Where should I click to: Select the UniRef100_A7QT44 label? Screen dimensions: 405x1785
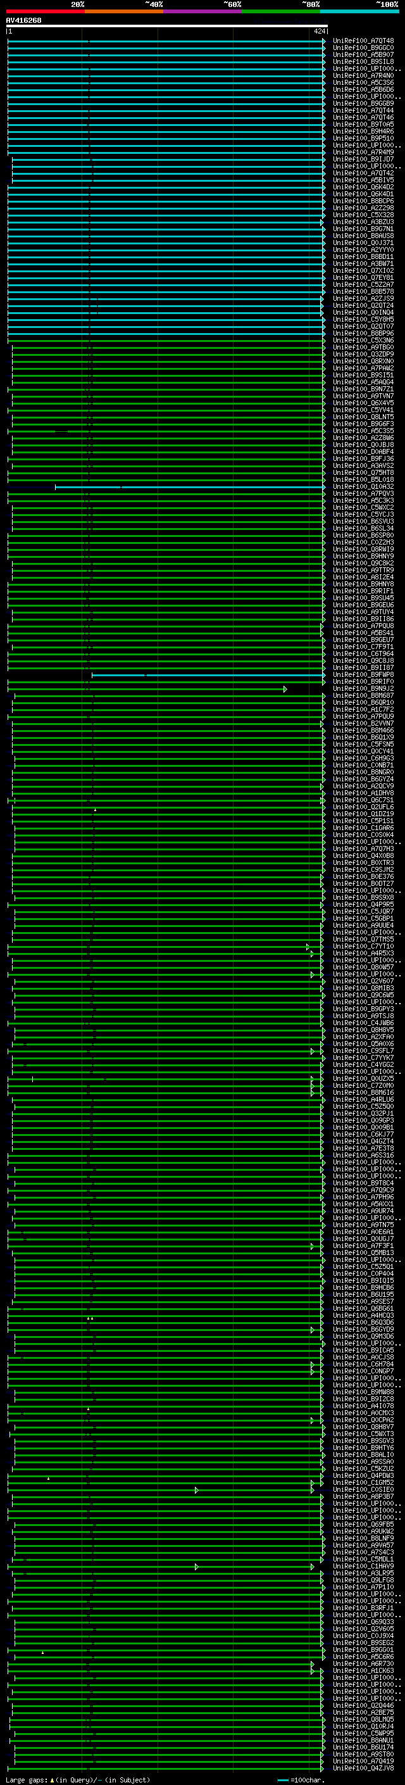363,110
